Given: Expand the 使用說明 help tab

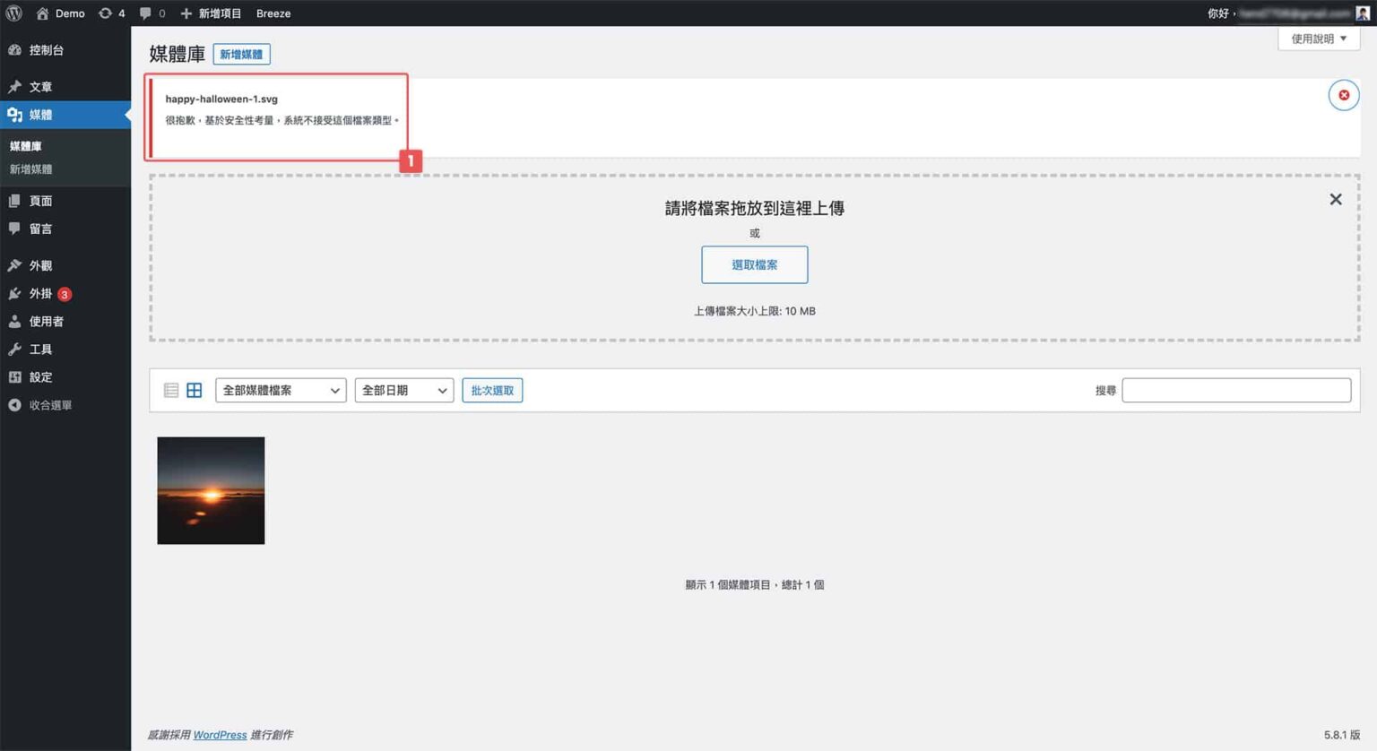Looking at the screenshot, I should point(1319,39).
